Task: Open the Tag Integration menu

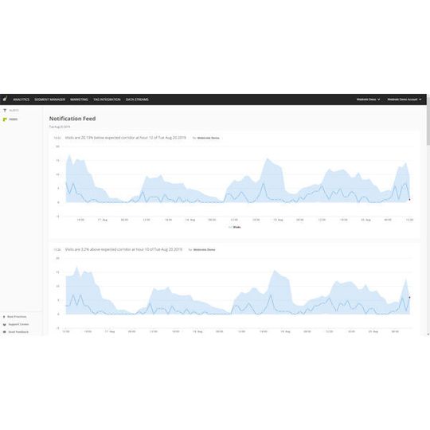Action: [x=107, y=100]
